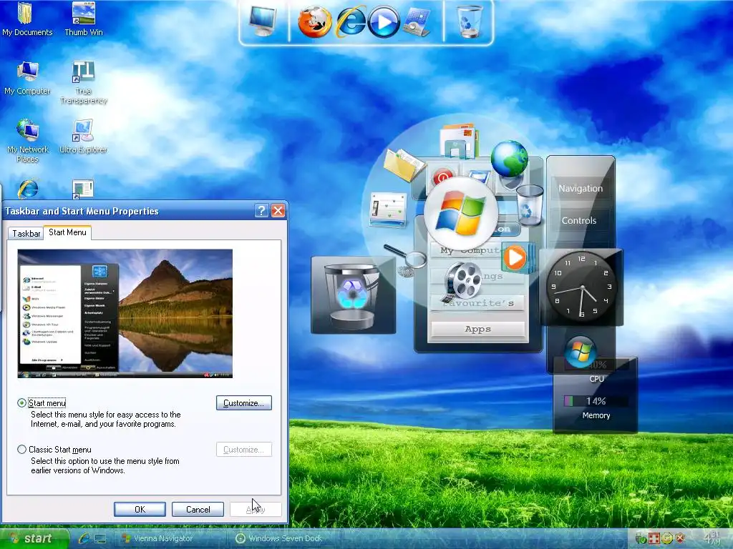Click the Memory usage bar gadget
The height and width of the screenshot is (549, 733).
[x=595, y=401]
